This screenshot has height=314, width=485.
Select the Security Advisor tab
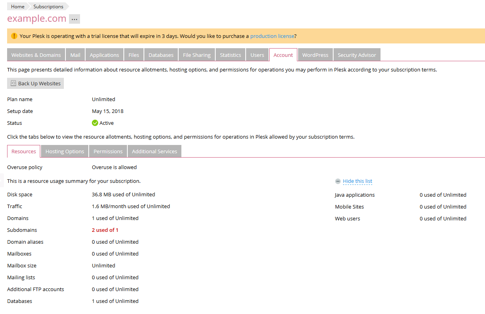click(357, 55)
